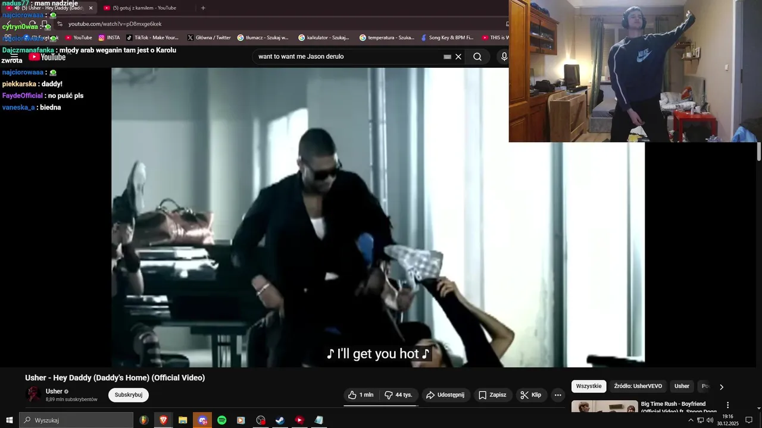The height and width of the screenshot is (428, 762).
Task: Open Windows Start menu
Action: 9,420
